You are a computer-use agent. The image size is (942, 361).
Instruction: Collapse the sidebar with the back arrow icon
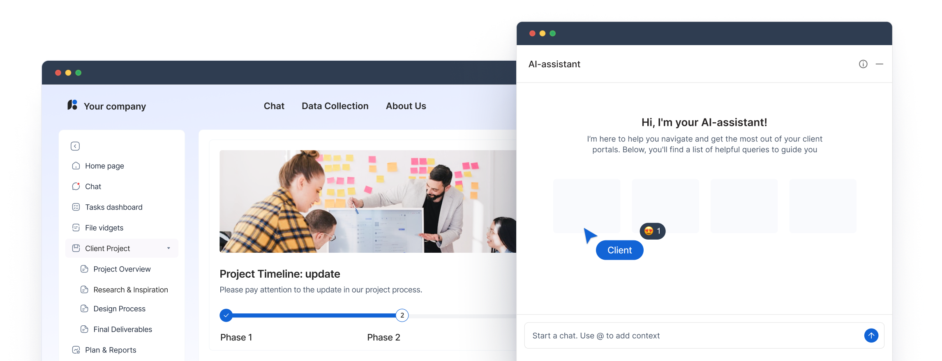(x=75, y=146)
